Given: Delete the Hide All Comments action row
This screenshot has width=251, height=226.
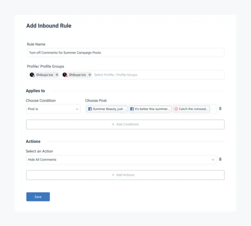Looking at the screenshot, I should 220,159.
